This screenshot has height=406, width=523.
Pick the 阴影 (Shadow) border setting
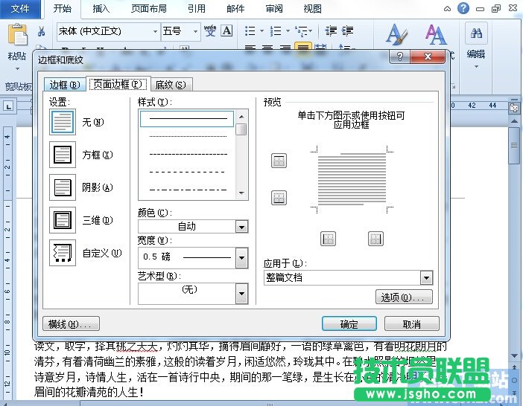point(63,187)
